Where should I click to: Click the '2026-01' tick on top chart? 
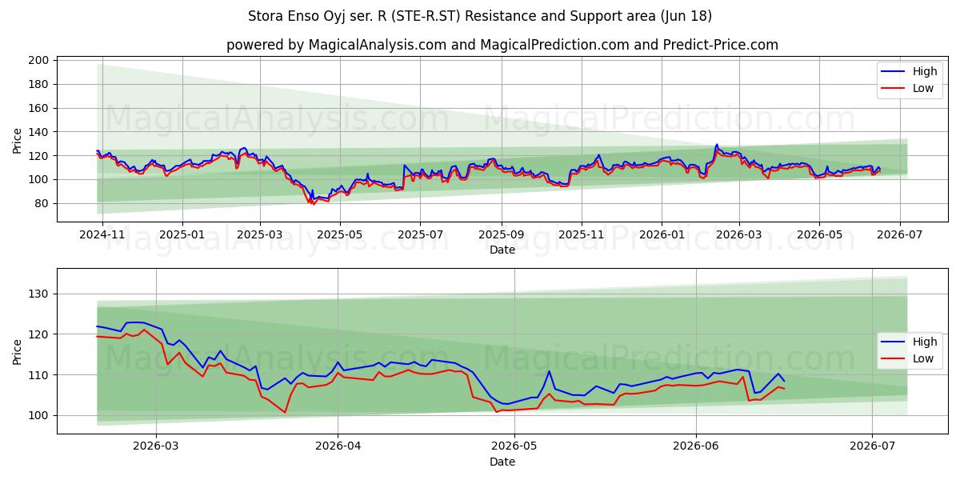point(662,236)
